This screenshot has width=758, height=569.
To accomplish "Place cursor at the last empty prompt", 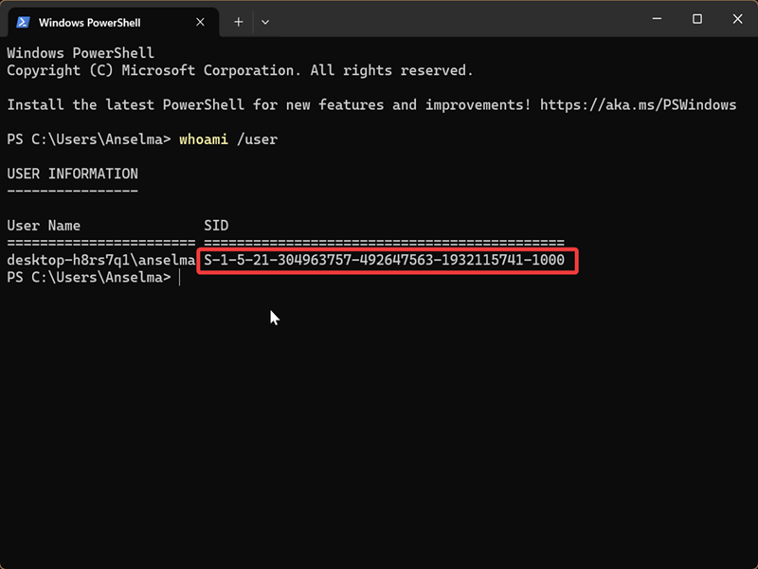I will (178, 277).
